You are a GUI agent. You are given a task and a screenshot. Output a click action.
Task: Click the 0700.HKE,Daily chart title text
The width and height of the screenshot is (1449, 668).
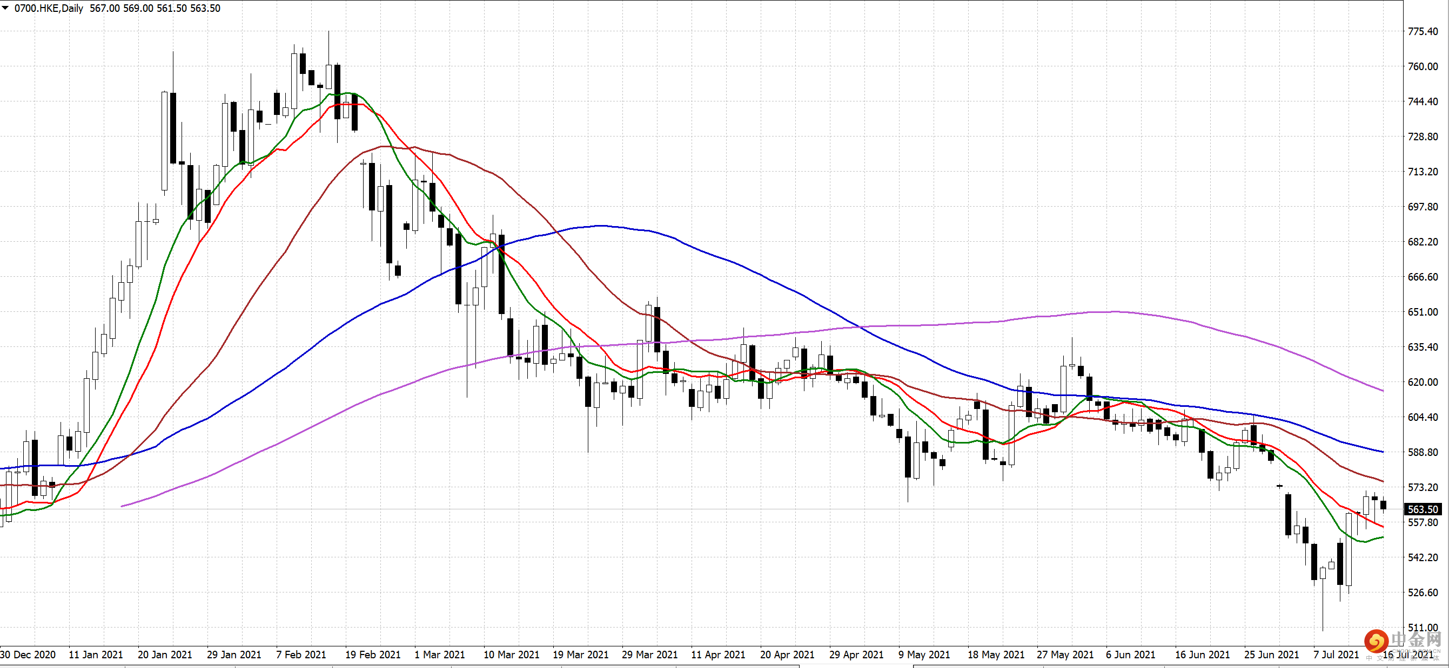tap(49, 9)
